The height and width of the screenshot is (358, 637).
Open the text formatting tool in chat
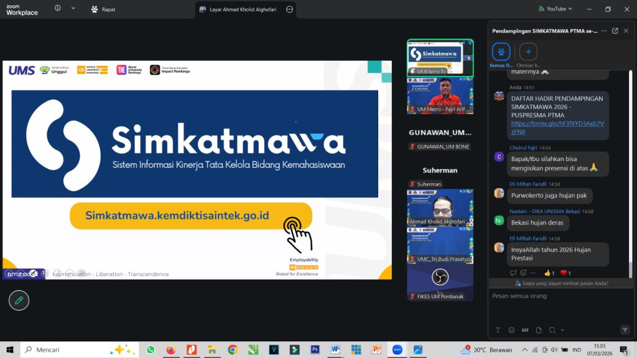click(x=498, y=330)
